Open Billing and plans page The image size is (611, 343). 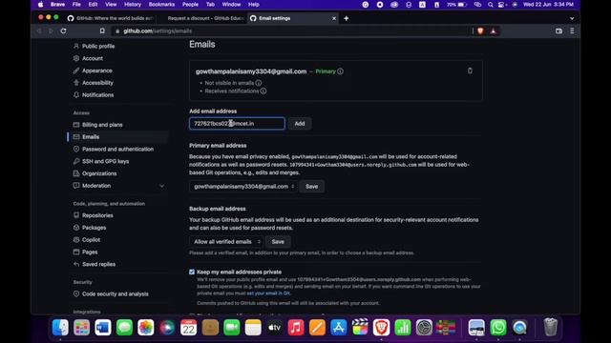coord(102,125)
